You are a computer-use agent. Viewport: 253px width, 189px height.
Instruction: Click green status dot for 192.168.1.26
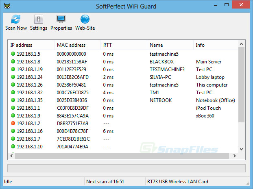[x=13, y=85]
